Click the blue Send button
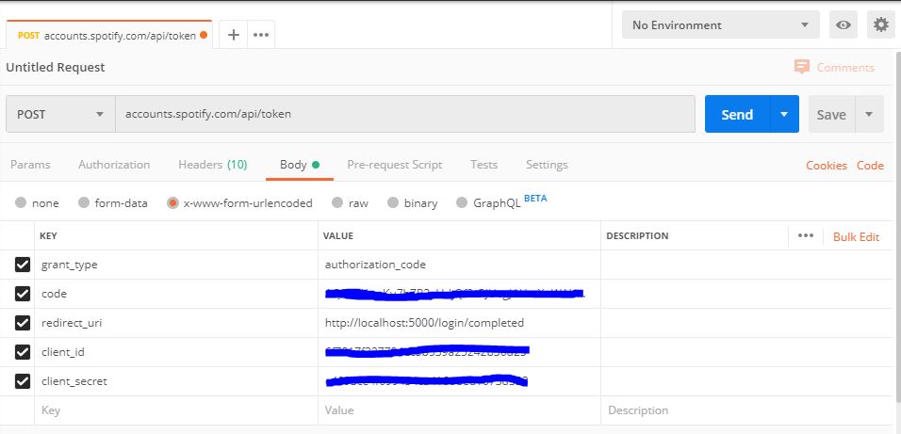 point(737,114)
